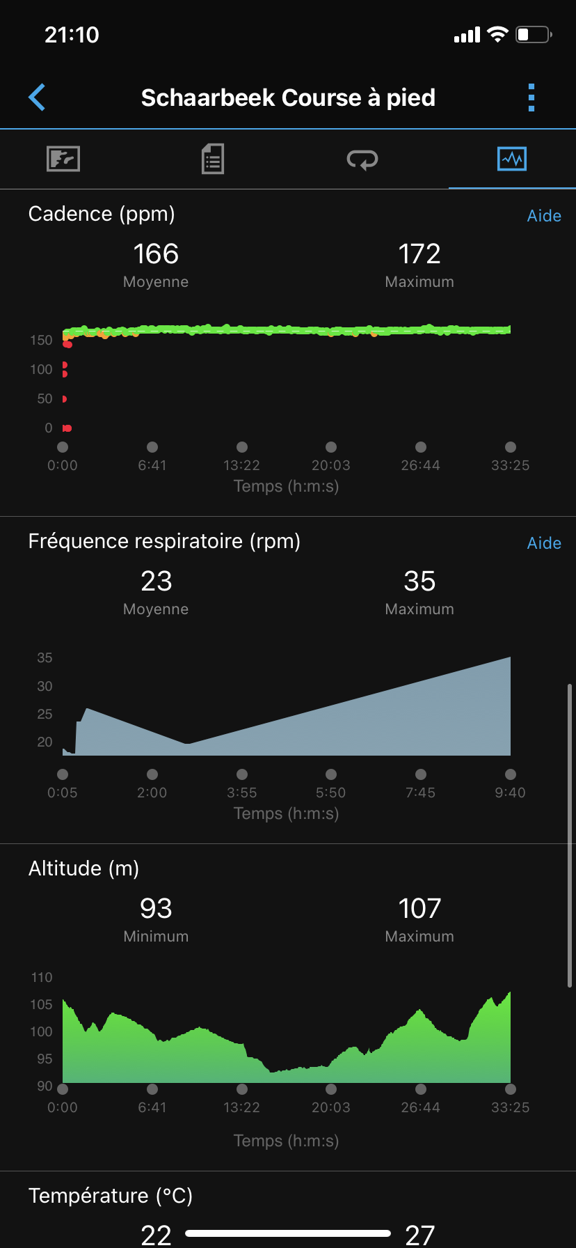576x1248 pixels.
Task: Tap Aide link next to Cadence
Action: [x=544, y=216]
